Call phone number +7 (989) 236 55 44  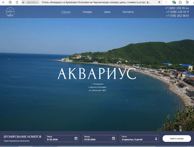[177, 8]
